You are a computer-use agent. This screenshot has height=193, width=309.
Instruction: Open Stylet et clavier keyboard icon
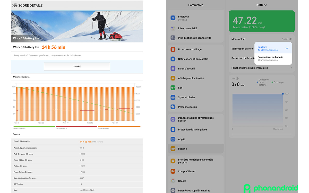(173, 97)
